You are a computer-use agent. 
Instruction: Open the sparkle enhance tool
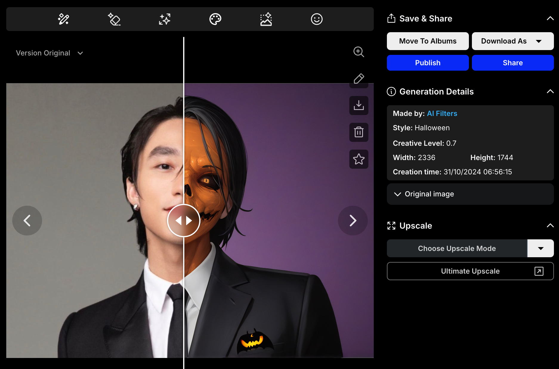pos(165,19)
